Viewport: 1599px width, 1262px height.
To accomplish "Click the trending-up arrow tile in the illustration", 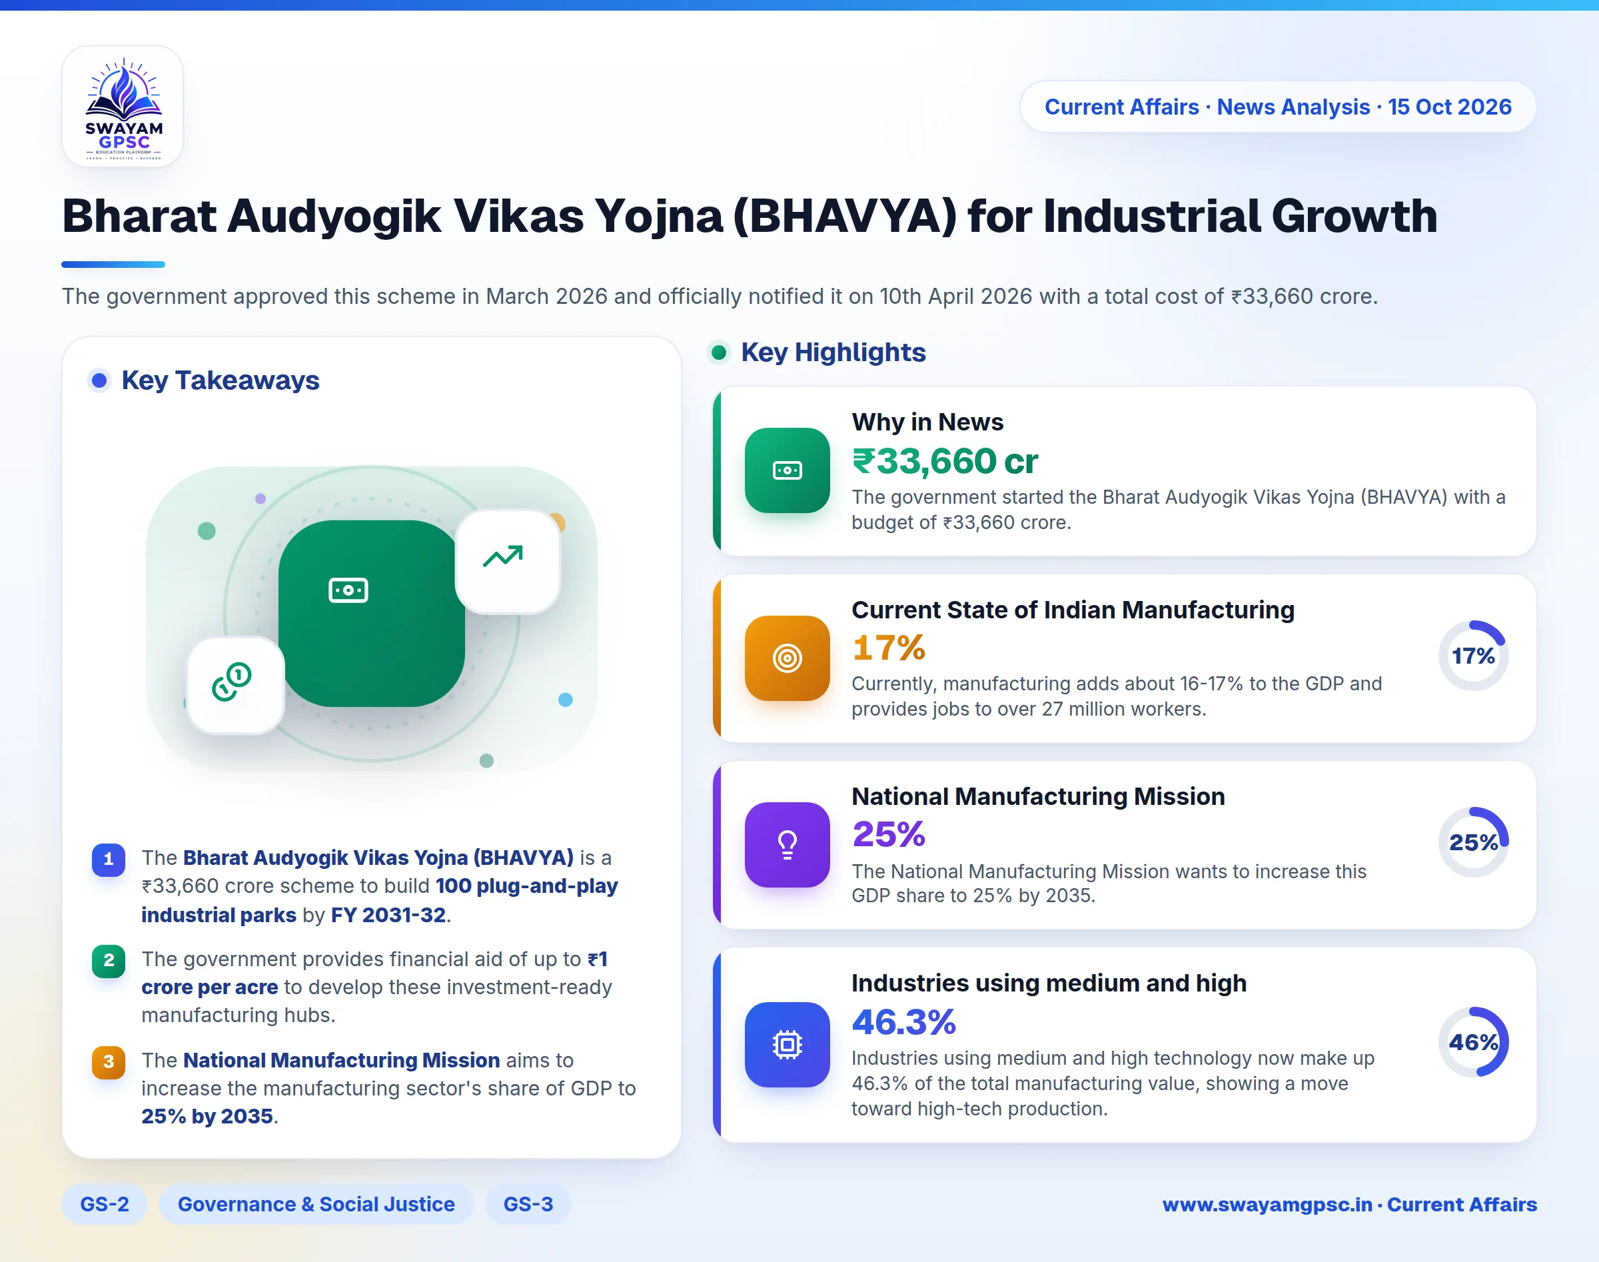I will (508, 562).
